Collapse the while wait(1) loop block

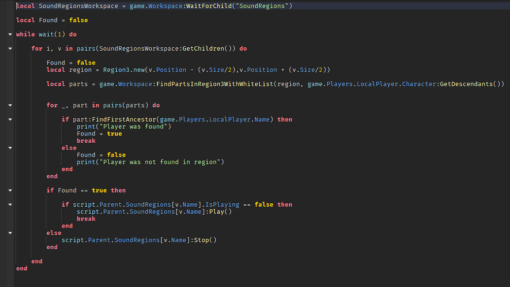(x=10, y=34)
